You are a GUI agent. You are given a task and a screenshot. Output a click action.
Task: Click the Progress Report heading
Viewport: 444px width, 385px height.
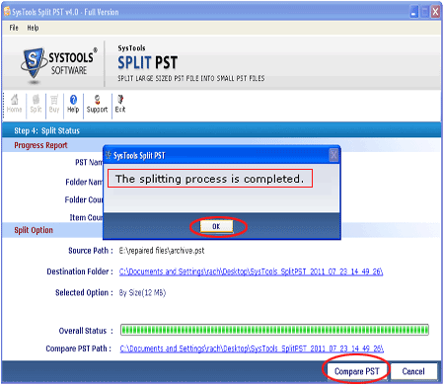click(x=40, y=145)
